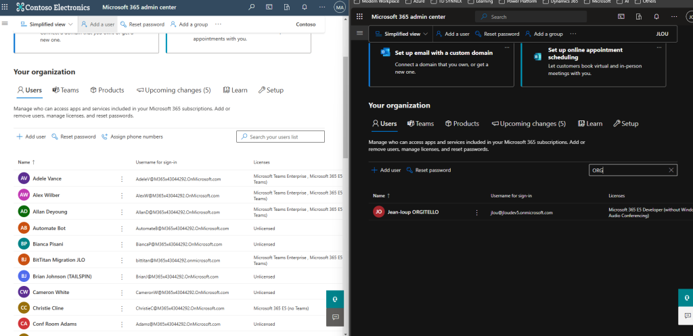Open more options on Christie Cline row
The width and height of the screenshot is (693, 336).
click(122, 308)
